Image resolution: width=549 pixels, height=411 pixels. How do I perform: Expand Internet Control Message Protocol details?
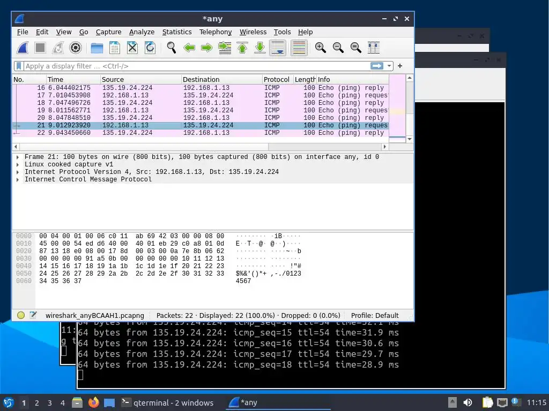[x=18, y=180]
